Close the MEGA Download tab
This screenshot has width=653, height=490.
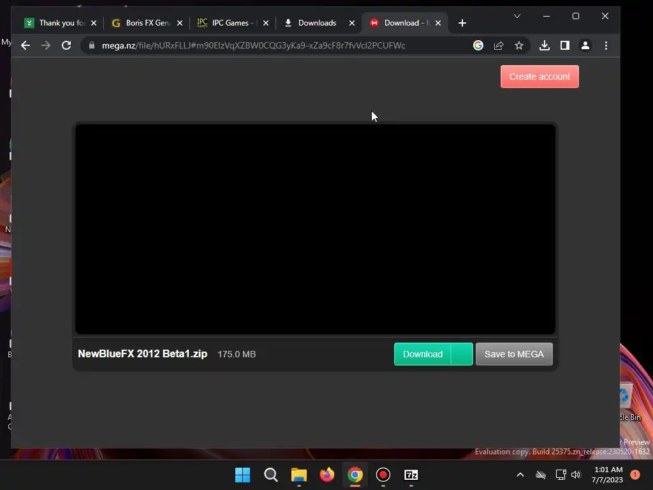pyautogui.click(x=438, y=23)
